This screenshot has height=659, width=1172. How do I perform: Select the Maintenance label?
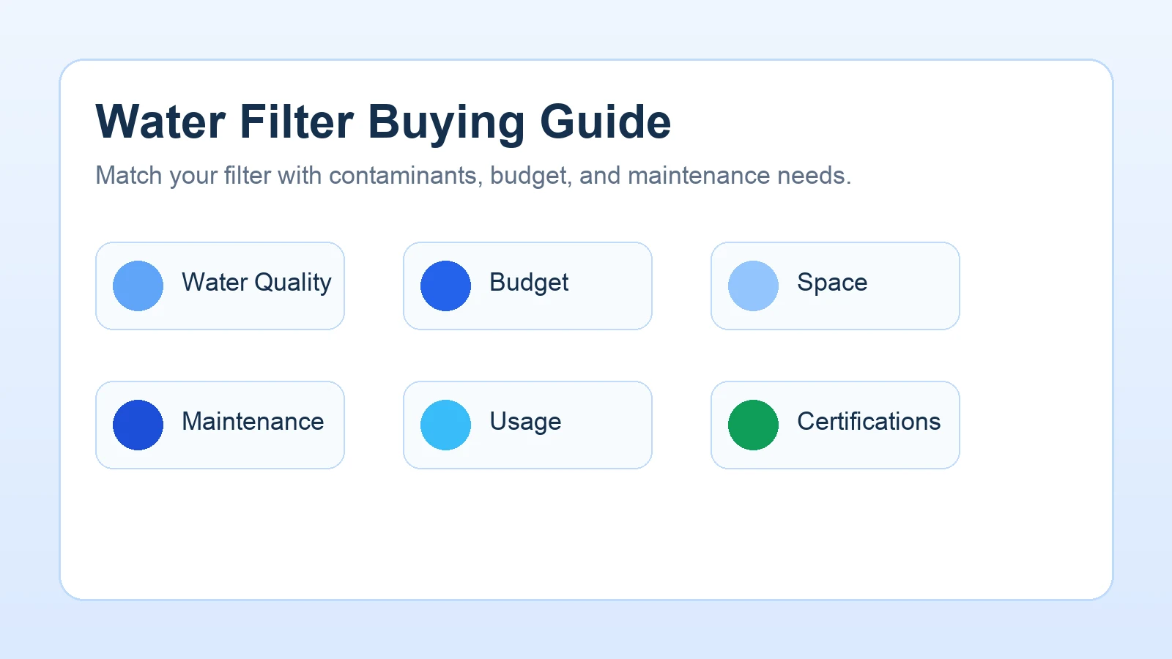click(x=253, y=421)
